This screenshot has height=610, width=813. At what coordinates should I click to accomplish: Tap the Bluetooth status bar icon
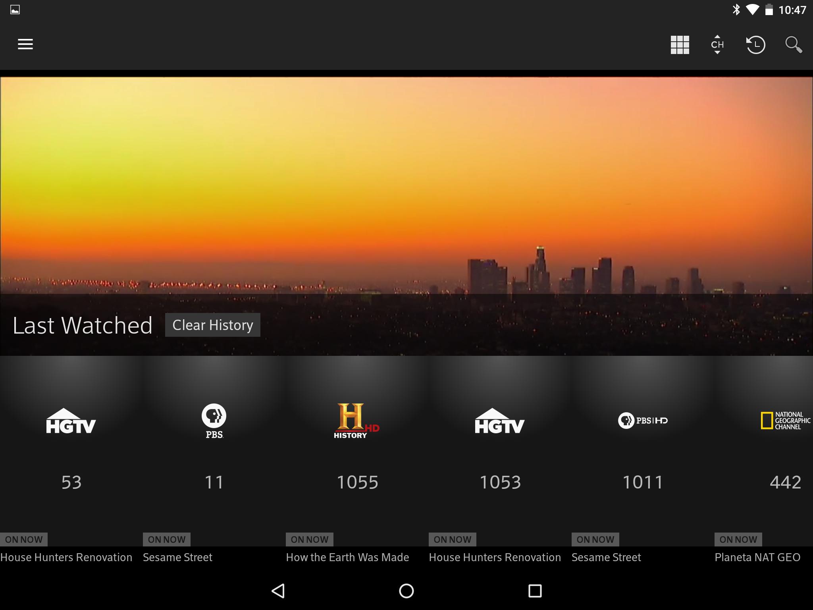[736, 10]
